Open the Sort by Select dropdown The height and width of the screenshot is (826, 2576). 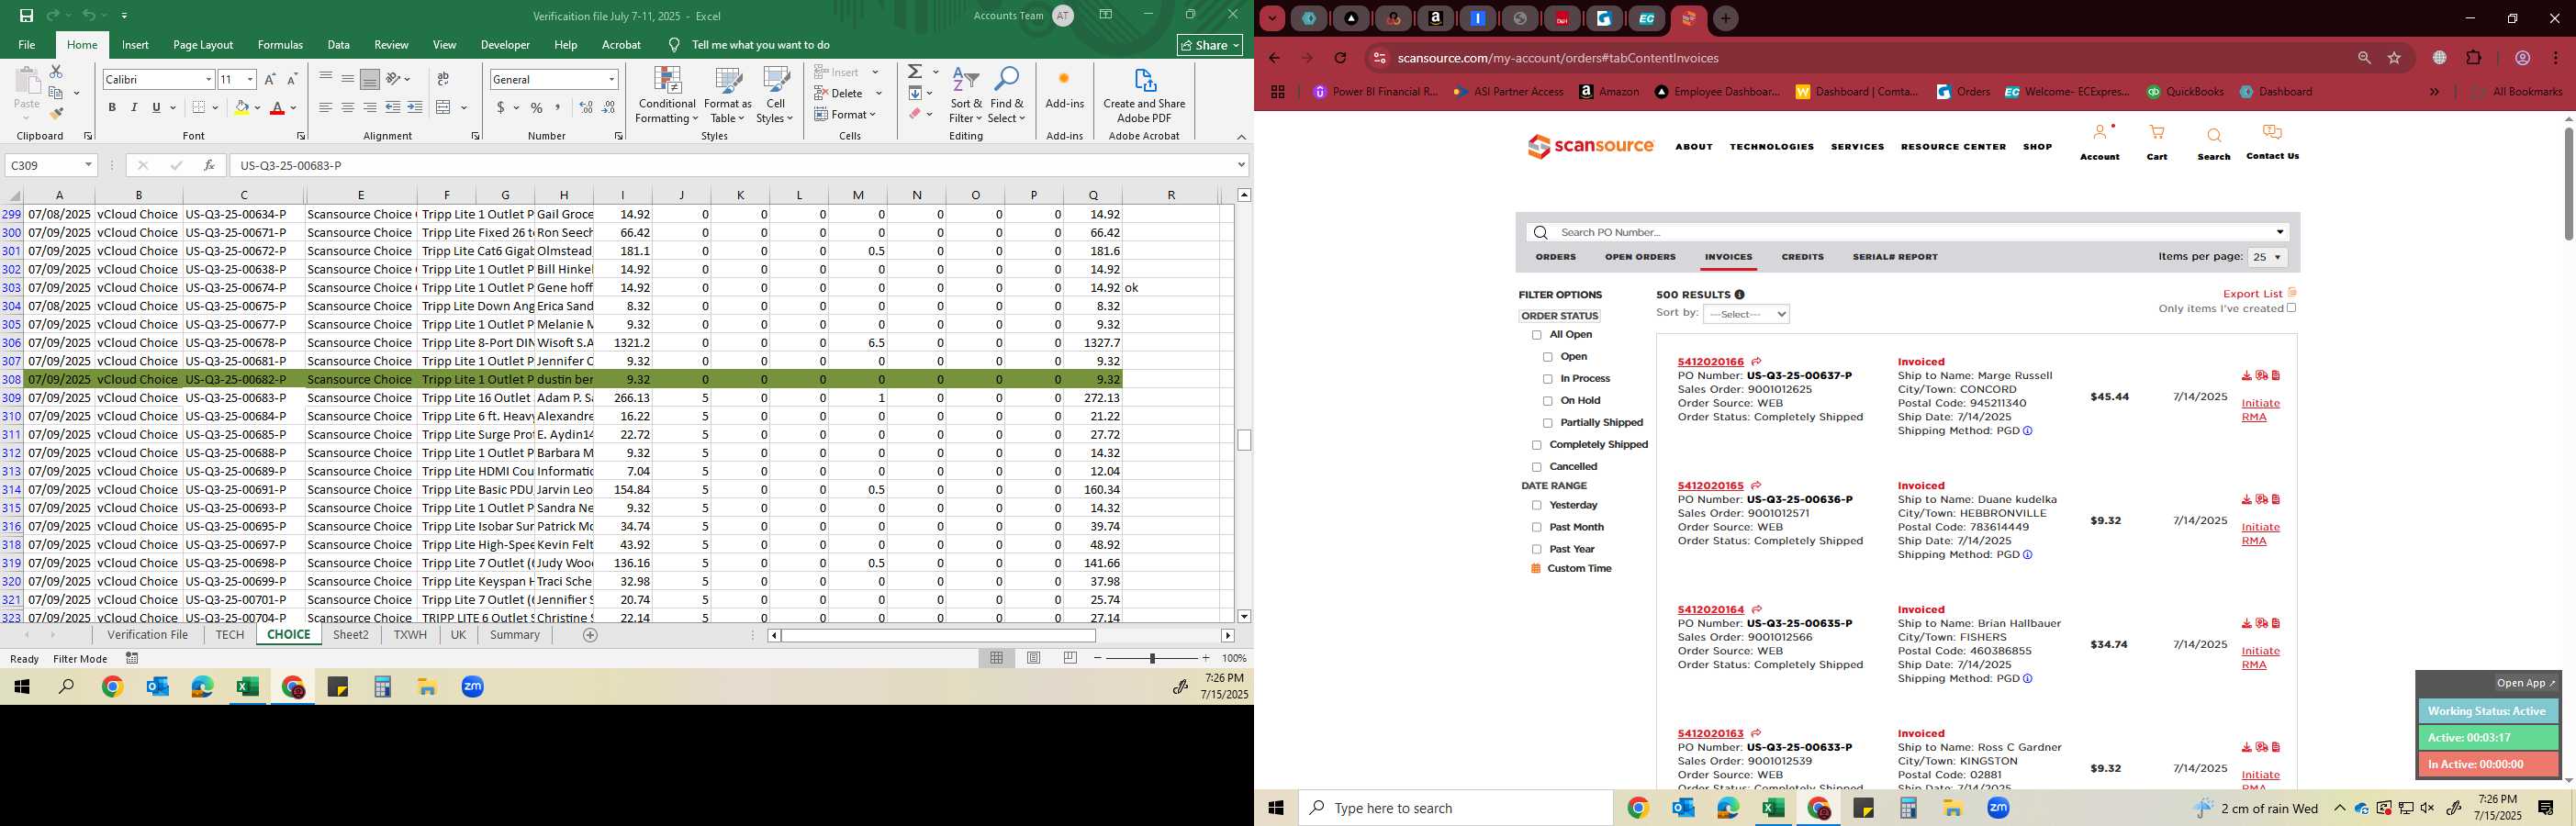click(x=1746, y=314)
